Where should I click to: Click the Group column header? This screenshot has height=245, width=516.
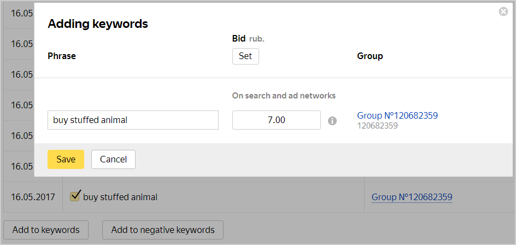(370, 56)
